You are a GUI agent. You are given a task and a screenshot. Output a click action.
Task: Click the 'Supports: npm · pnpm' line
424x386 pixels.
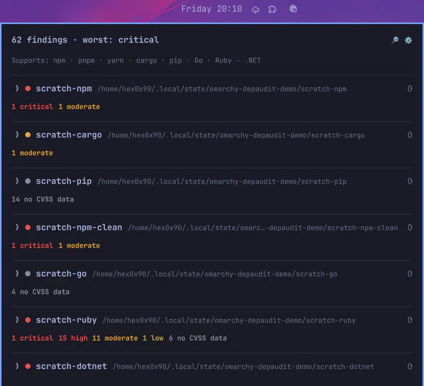(136, 60)
